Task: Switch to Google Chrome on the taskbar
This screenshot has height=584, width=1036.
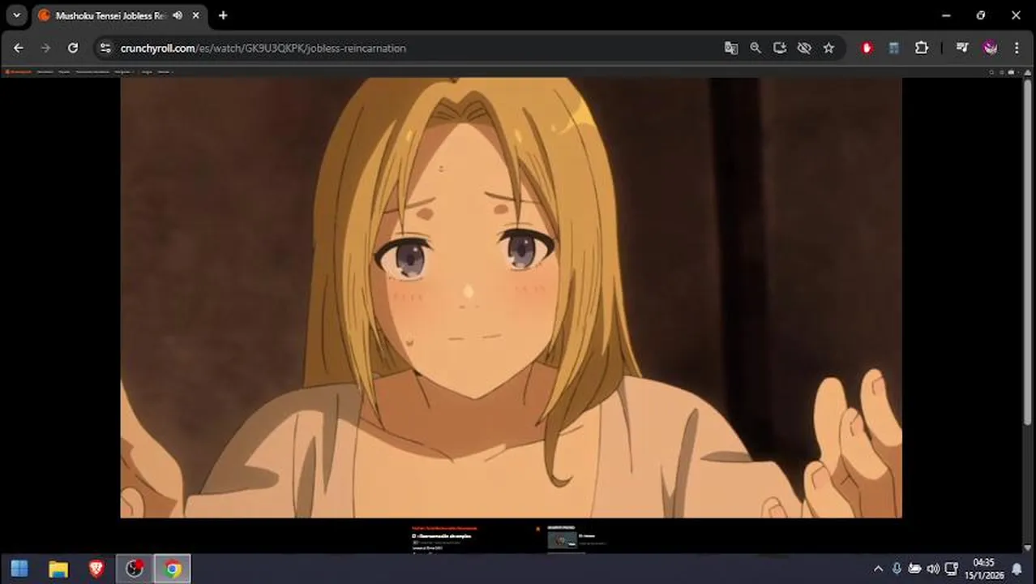Action: click(x=173, y=569)
